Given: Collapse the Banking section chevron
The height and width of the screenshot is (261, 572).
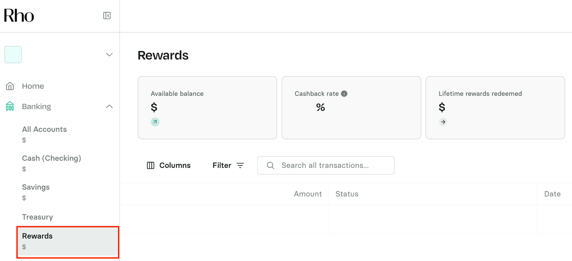Looking at the screenshot, I should tap(109, 107).
